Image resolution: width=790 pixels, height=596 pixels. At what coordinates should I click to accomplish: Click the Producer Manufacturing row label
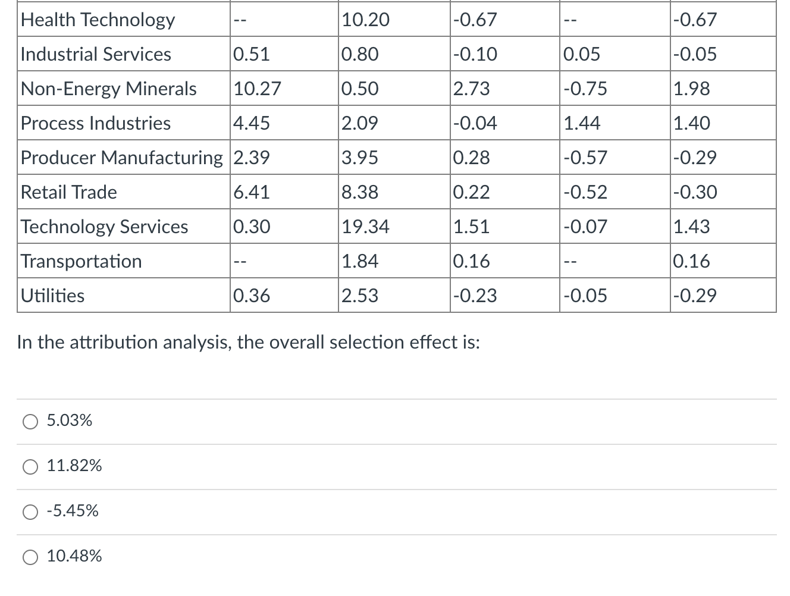(122, 158)
